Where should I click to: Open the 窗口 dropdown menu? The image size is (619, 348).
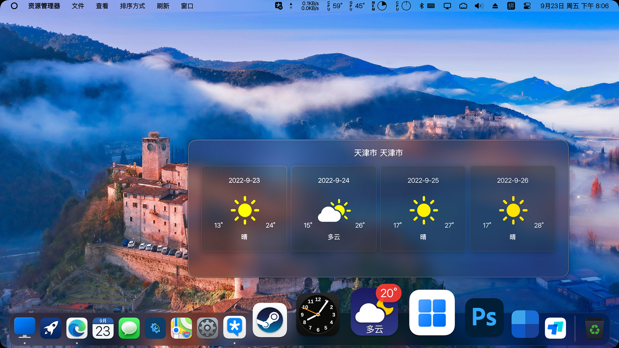click(x=187, y=6)
